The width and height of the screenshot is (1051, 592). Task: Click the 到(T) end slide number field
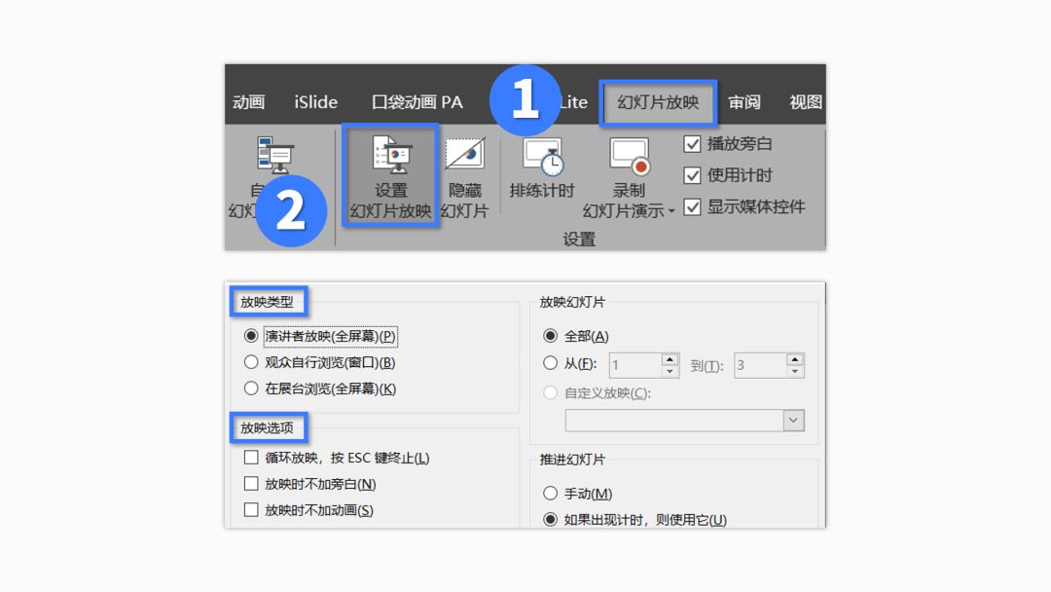[x=760, y=365]
